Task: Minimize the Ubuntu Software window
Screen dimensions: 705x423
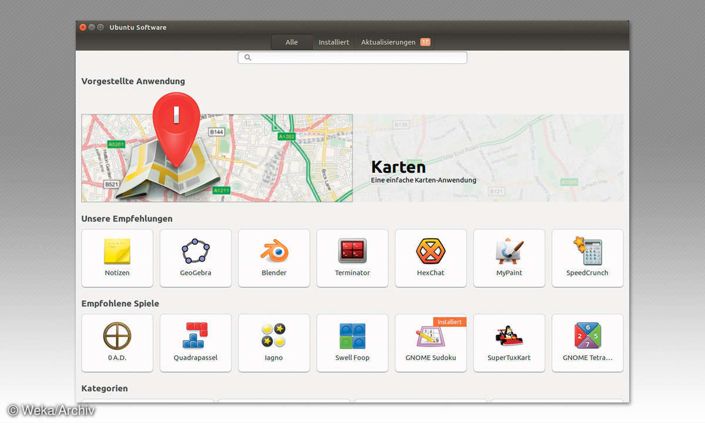Action: 92,27
